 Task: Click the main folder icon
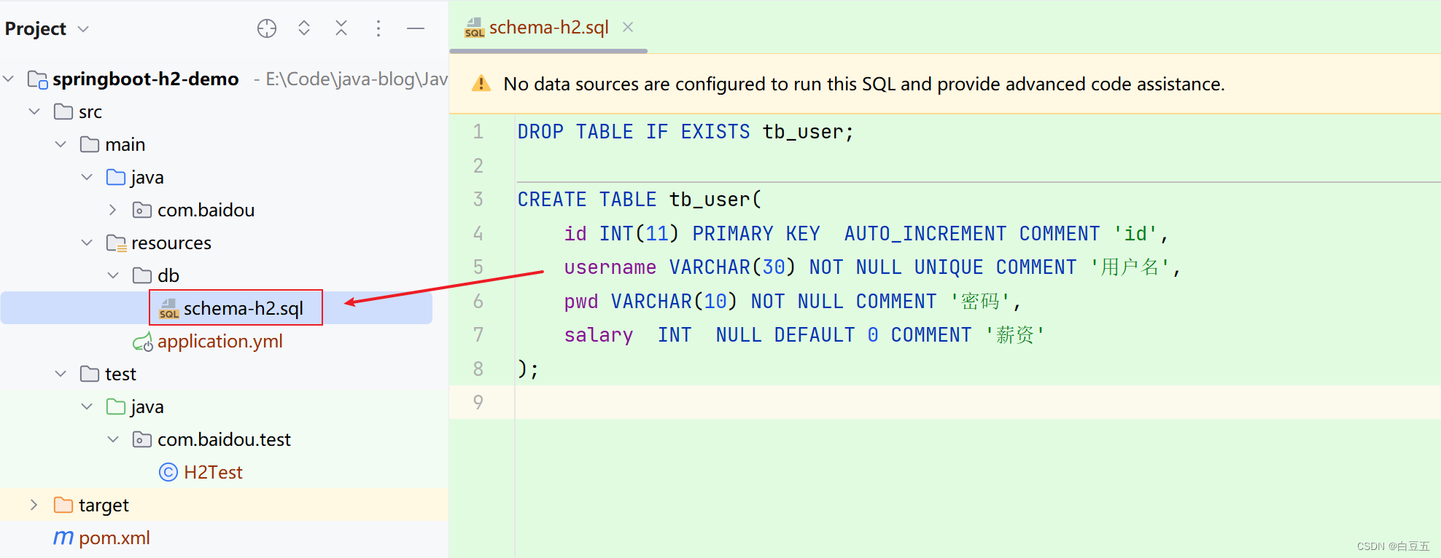coord(90,144)
